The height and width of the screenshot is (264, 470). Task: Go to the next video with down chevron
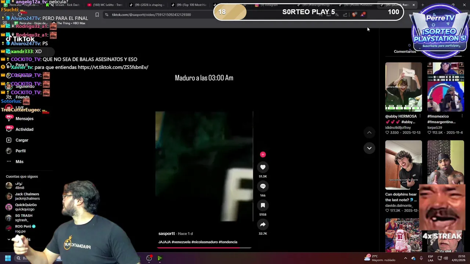pos(369,148)
